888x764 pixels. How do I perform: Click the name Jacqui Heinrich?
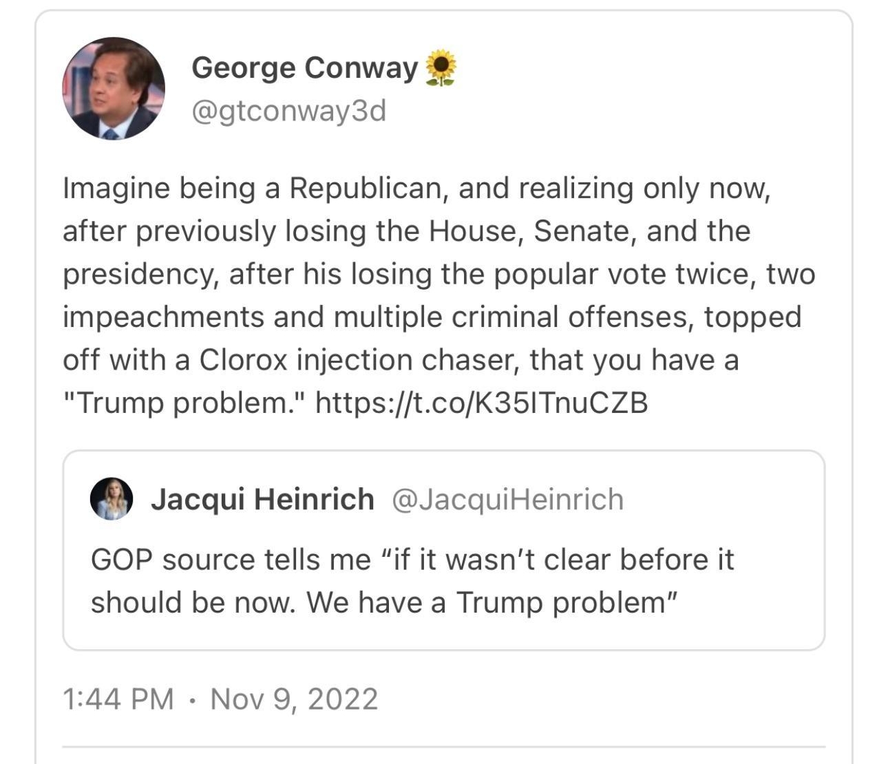(x=262, y=499)
